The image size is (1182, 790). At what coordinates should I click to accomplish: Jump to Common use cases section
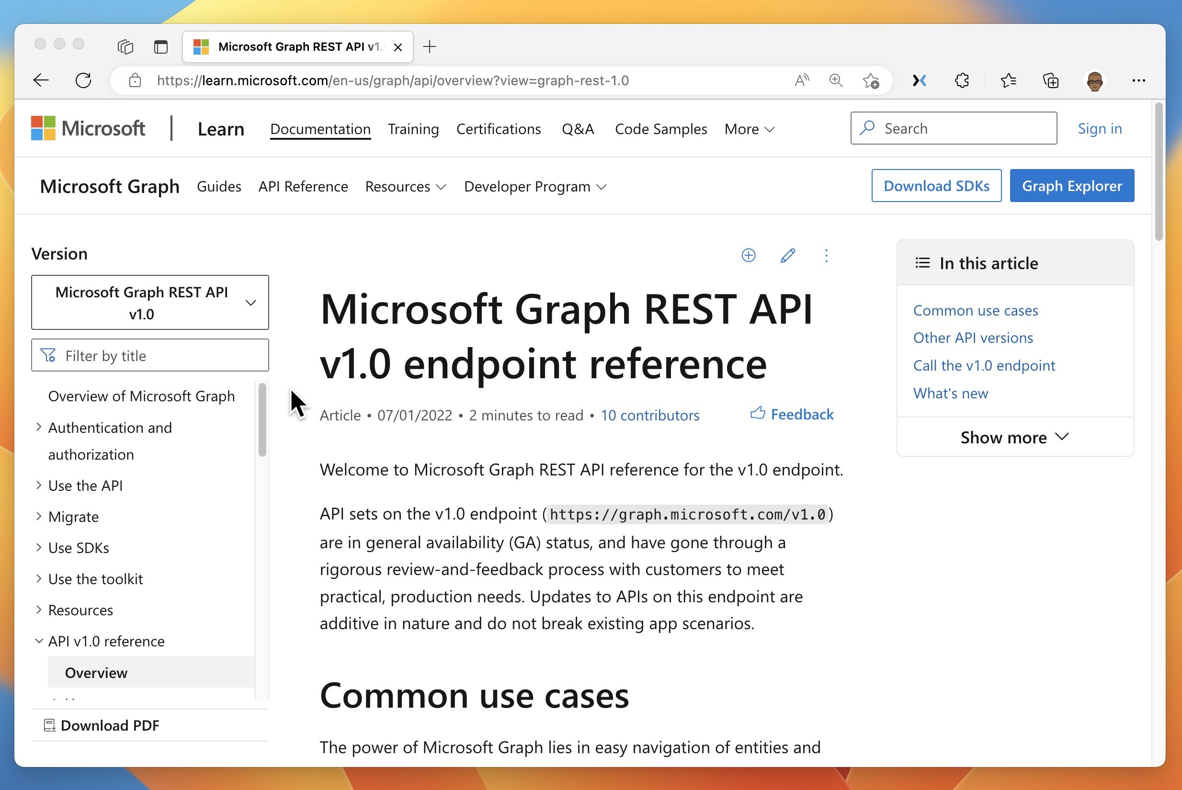point(976,310)
